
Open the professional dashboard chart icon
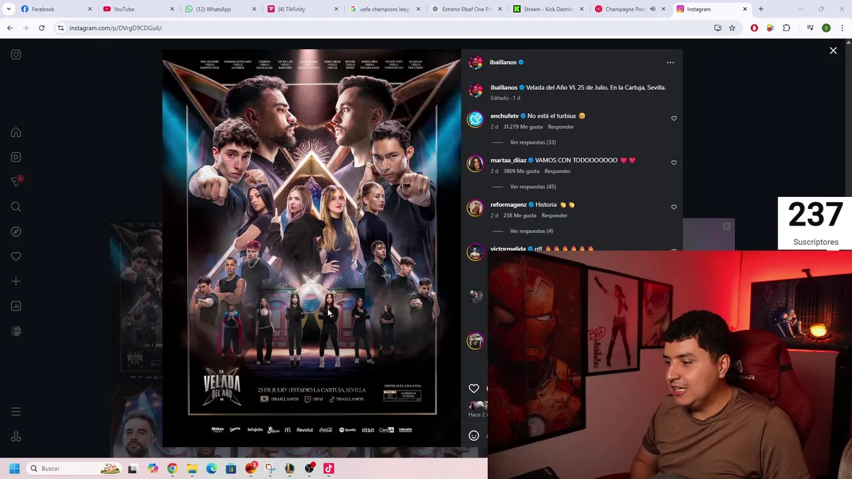pos(16,306)
